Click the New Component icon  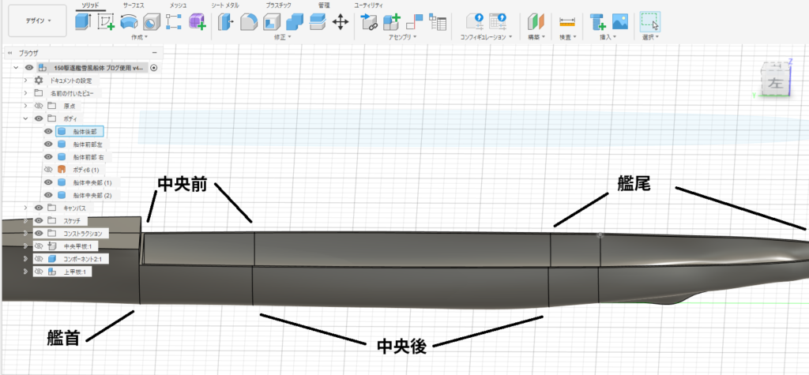coord(392,21)
